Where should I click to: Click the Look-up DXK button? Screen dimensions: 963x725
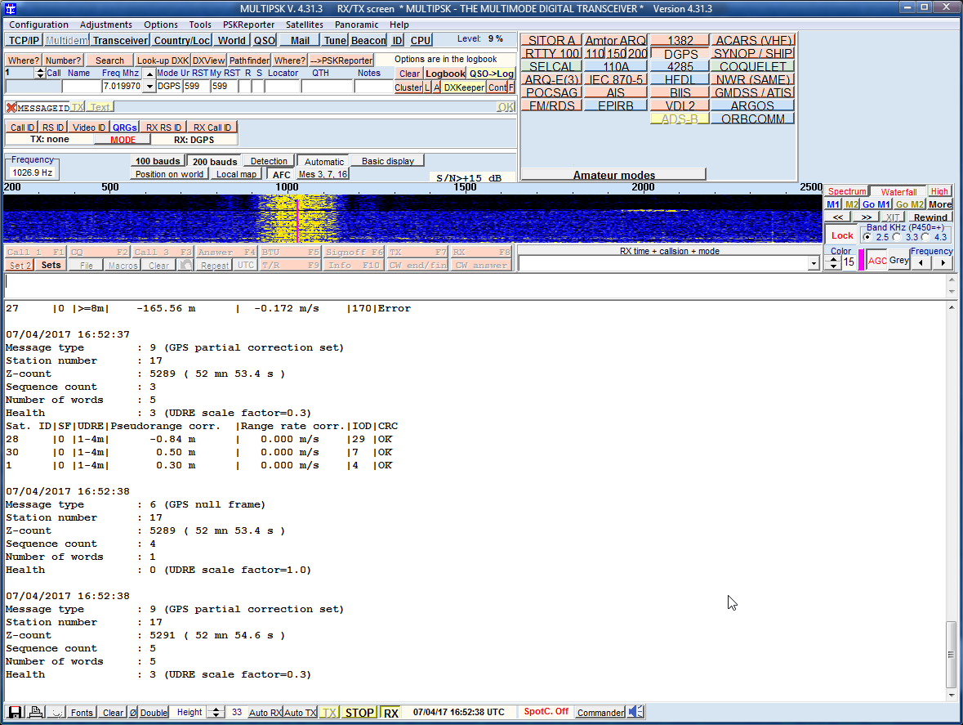pyautogui.click(x=163, y=60)
